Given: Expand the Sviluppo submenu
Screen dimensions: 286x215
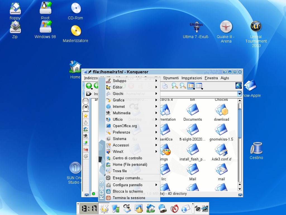Looking at the screenshot, I should click(x=133, y=81).
